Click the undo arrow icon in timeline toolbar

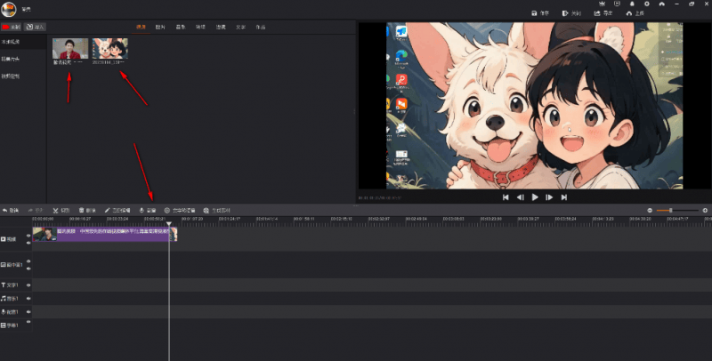5,210
